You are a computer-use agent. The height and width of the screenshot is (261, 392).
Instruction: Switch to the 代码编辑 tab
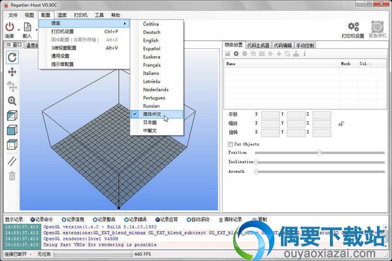coord(283,46)
